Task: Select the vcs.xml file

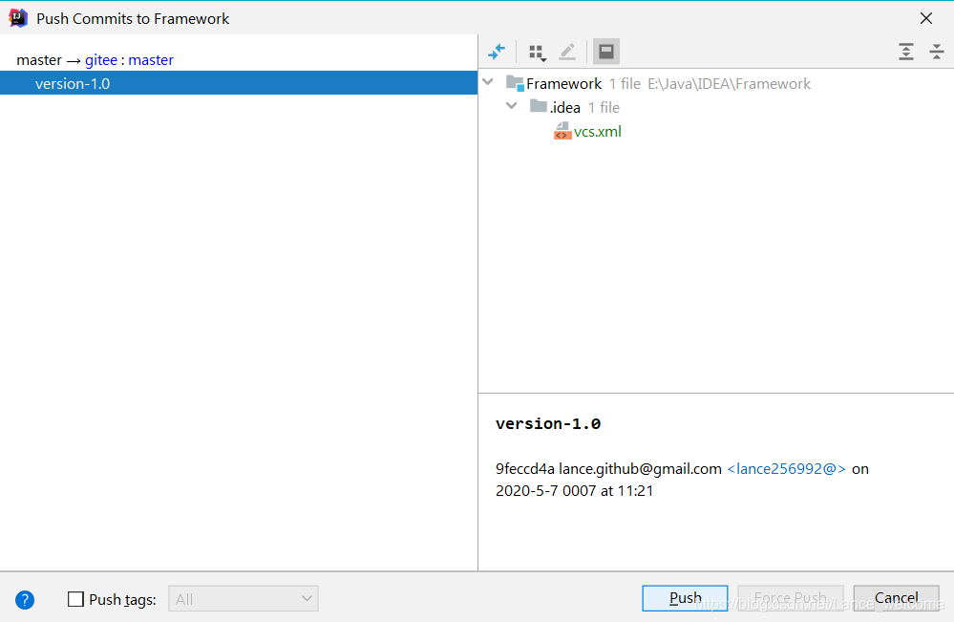Action: (x=598, y=132)
